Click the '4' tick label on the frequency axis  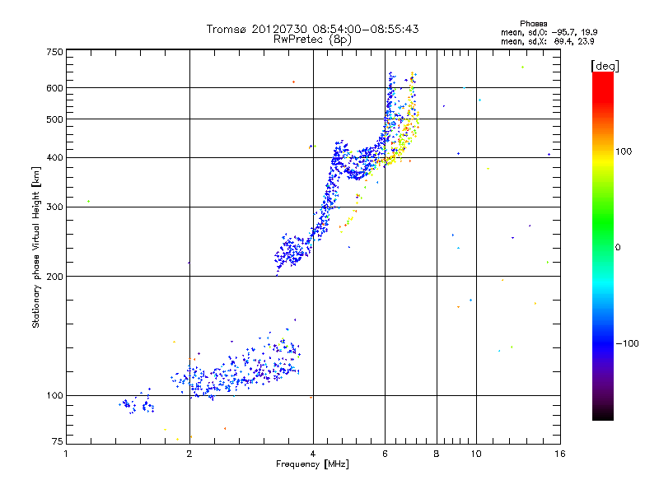click(313, 454)
